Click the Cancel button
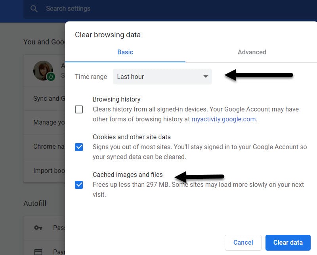 243,242
